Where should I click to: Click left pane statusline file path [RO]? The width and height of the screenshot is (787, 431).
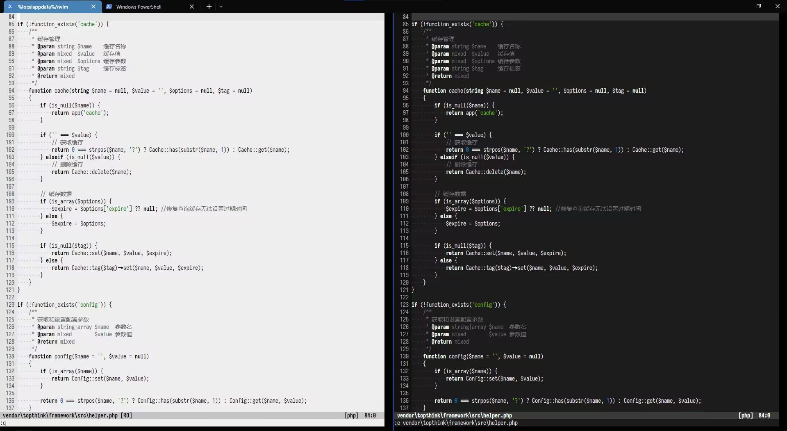point(68,415)
